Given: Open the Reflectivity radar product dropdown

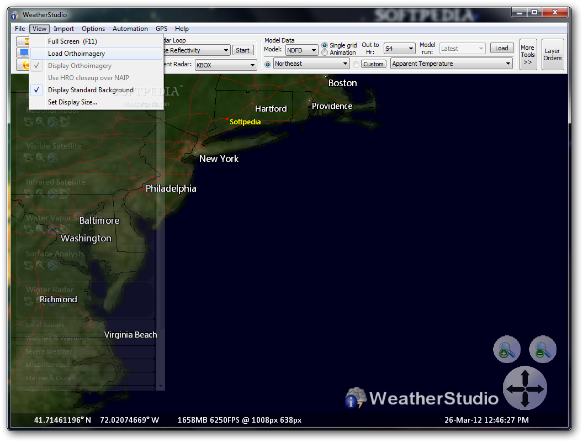Looking at the screenshot, I should click(x=226, y=50).
